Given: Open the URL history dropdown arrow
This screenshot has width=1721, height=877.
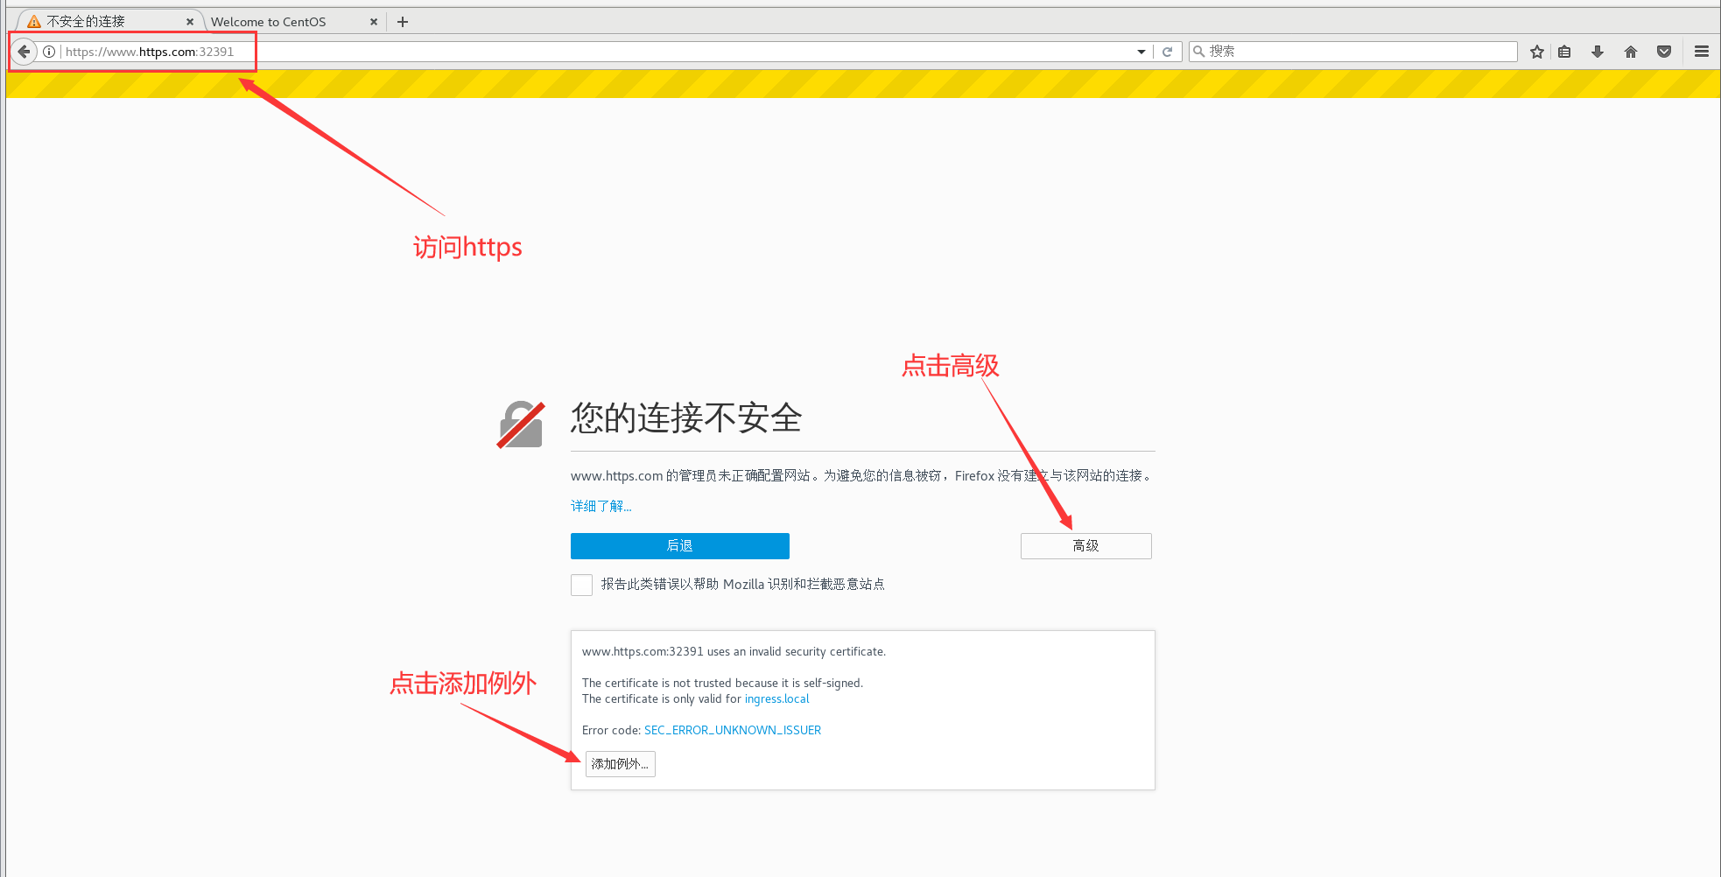Looking at the screenshot, I should click(x=1141, y=52).
